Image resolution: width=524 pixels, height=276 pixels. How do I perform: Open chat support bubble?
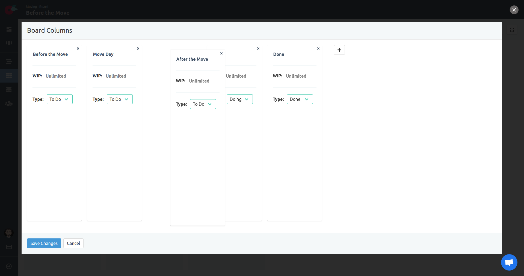[509, 262]
